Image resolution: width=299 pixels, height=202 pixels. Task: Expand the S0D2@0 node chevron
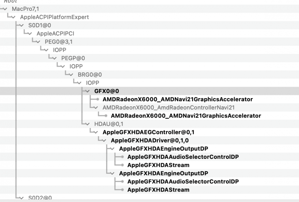(x=22, y=198)
